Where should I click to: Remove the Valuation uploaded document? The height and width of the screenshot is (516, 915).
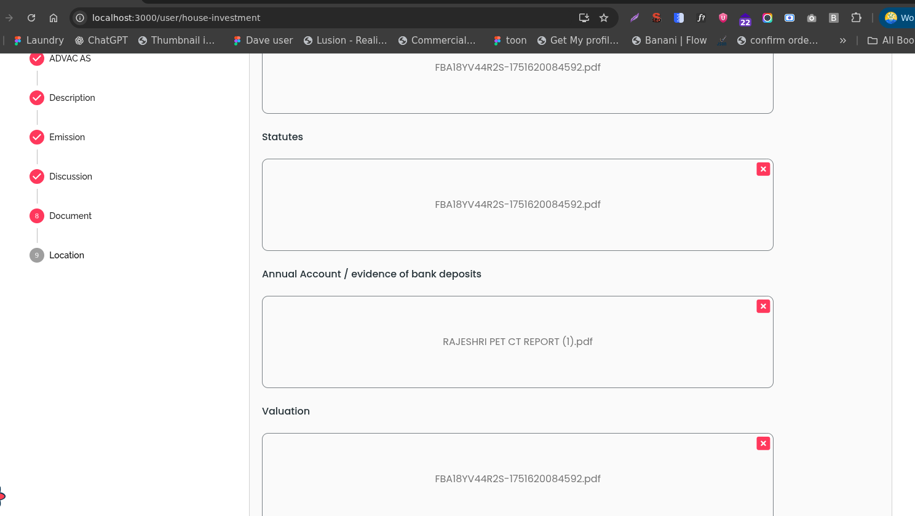pos(763,443)
